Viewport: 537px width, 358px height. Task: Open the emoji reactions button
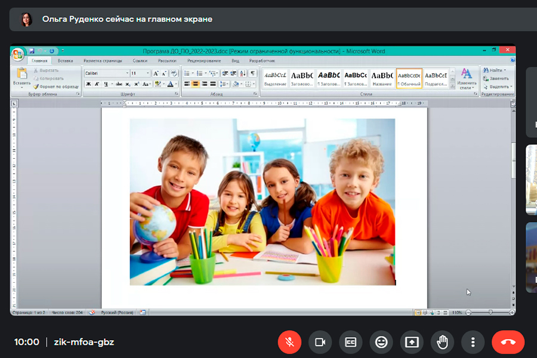pyautogui.click(x=381, y=342)
